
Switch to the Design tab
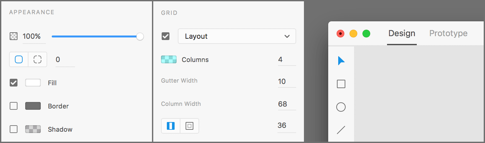[402, 33]
